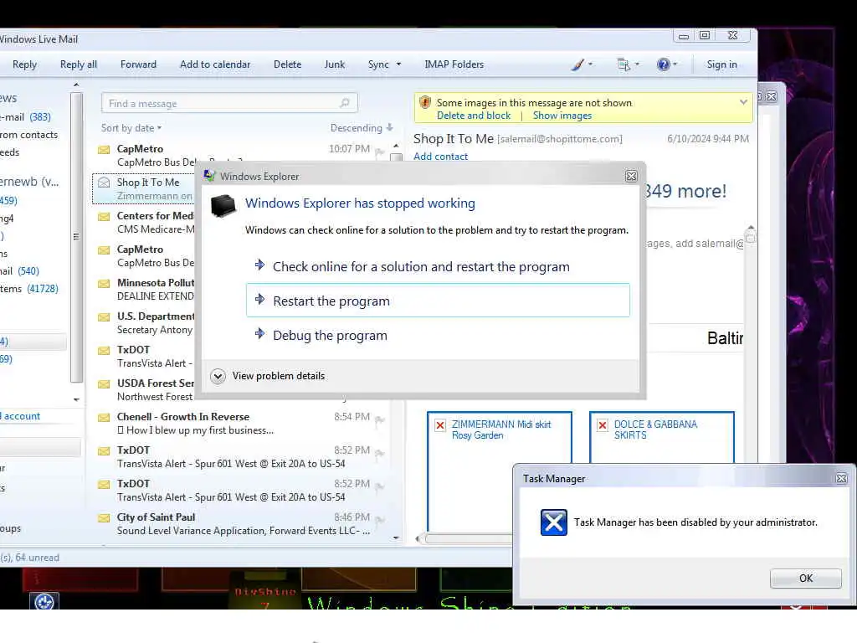Click the Add contact link

coord(440,157)
